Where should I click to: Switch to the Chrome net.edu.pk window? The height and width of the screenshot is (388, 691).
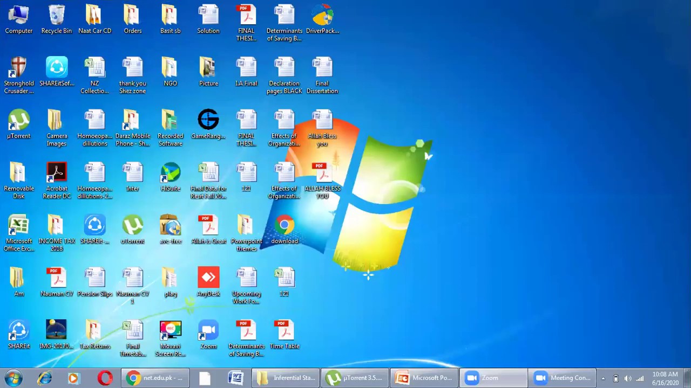coord(155,378)
